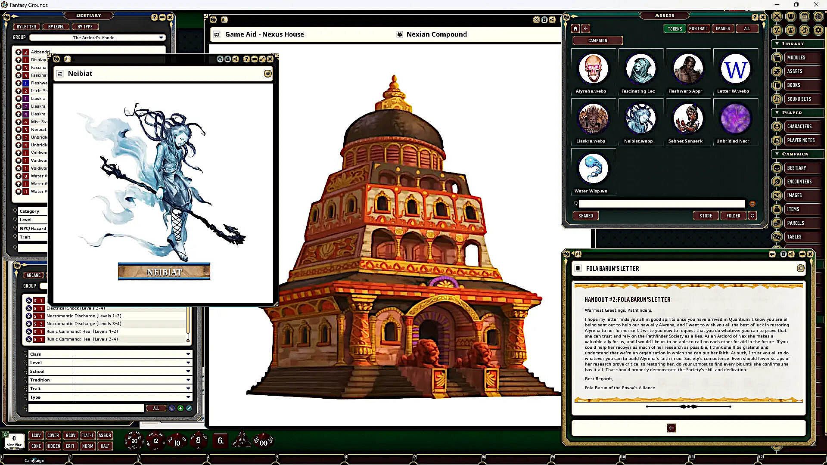The width and height of the screenshot is (827, 465).
Task: Toggle the HIDDEN modifier button
Action: click(x=53, y=446)
